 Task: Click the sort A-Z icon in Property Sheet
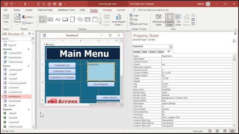point(234,41)
